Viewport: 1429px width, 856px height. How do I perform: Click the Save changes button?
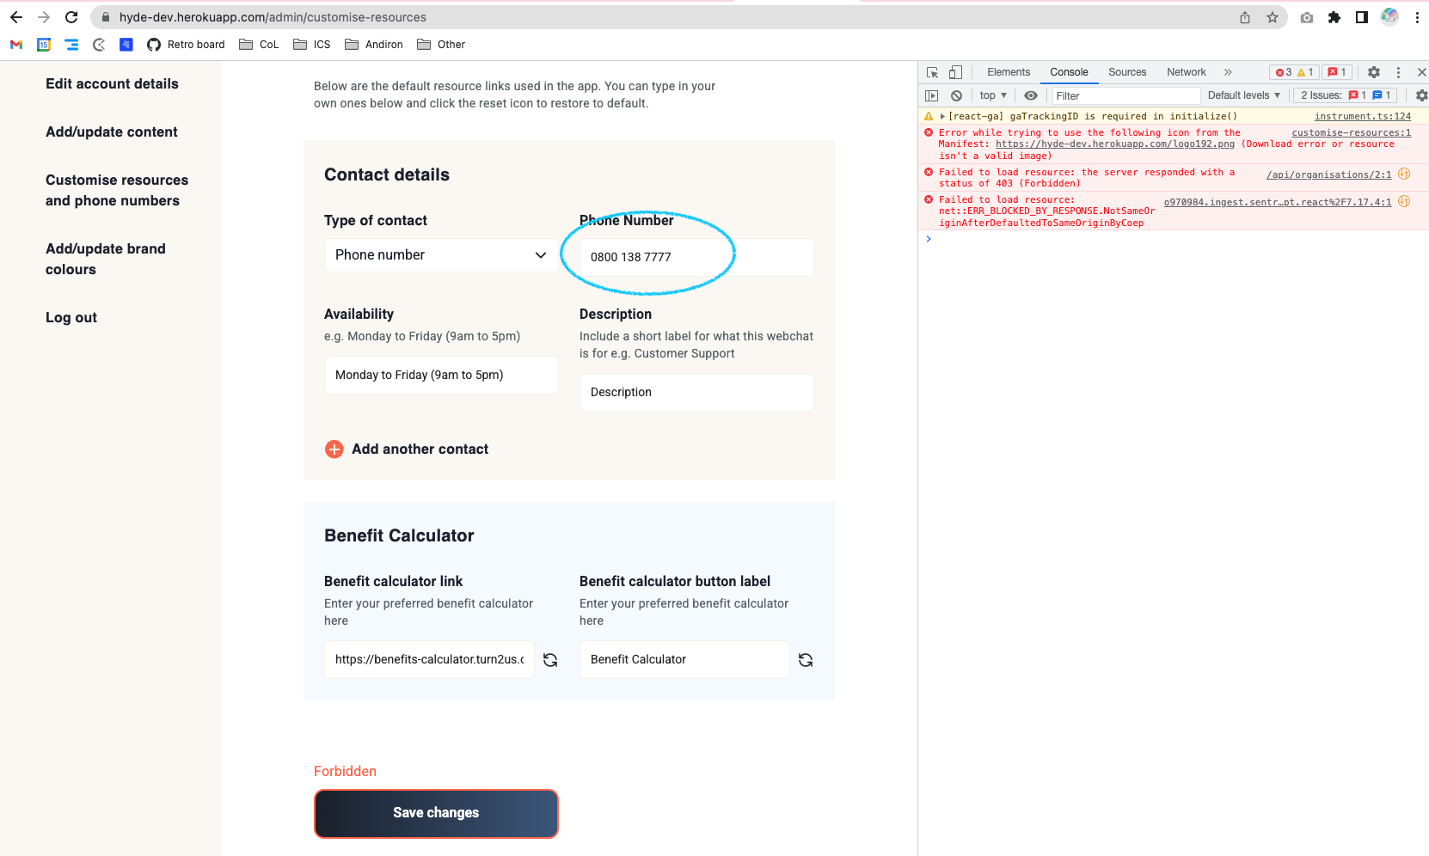pos(436,812)
